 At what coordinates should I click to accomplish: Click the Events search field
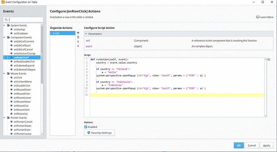[23, 20]
